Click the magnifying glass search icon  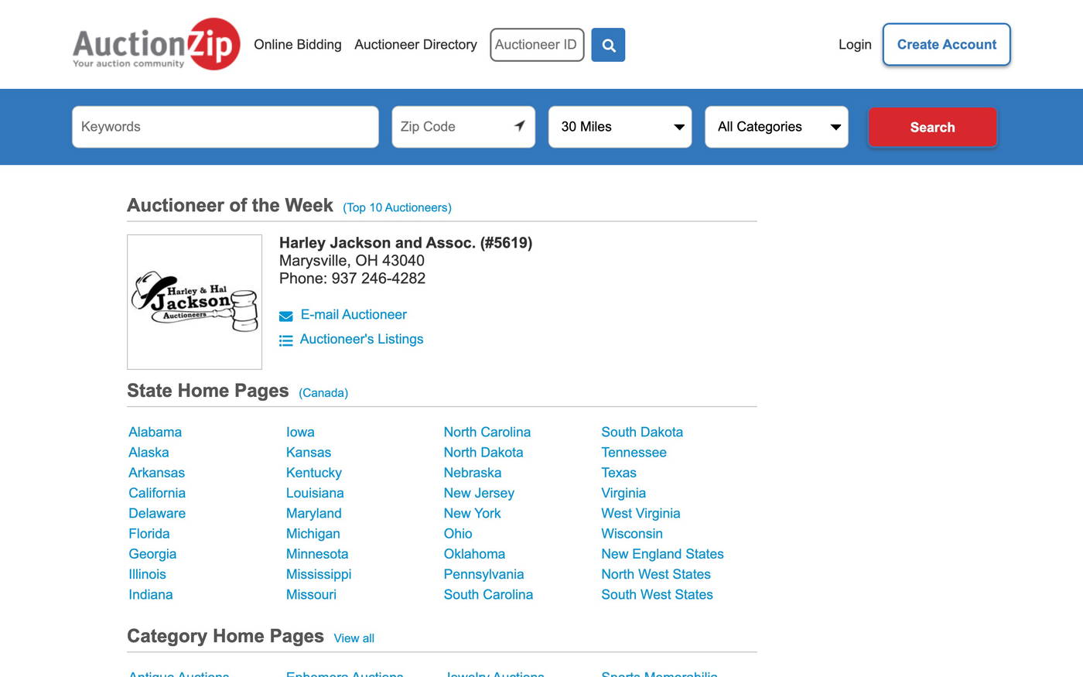coord(608,45)
